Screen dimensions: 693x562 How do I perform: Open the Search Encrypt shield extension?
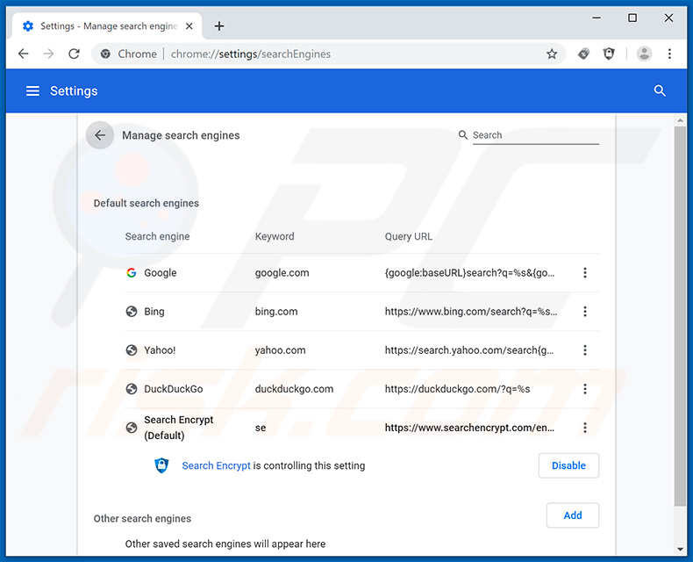click(609, 54)
